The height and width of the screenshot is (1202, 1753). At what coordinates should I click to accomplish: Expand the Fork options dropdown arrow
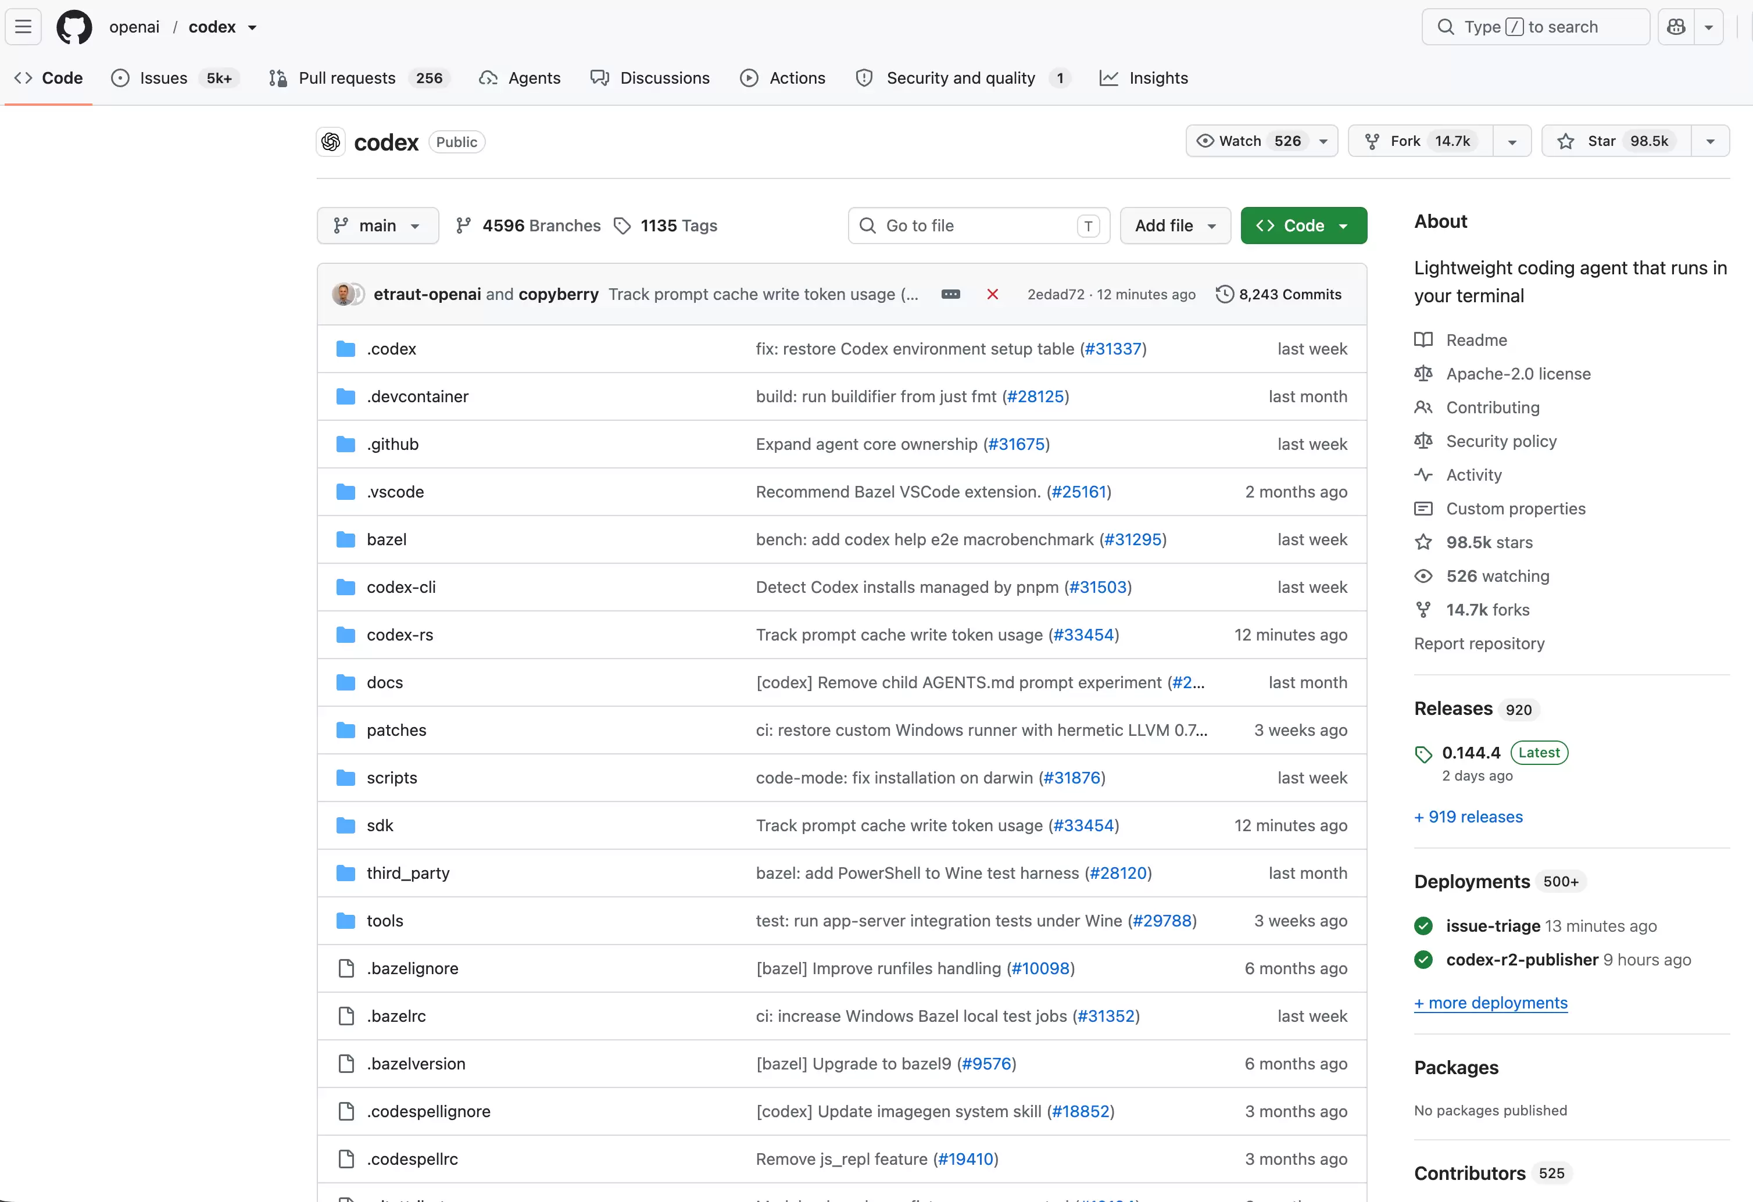1512,141
